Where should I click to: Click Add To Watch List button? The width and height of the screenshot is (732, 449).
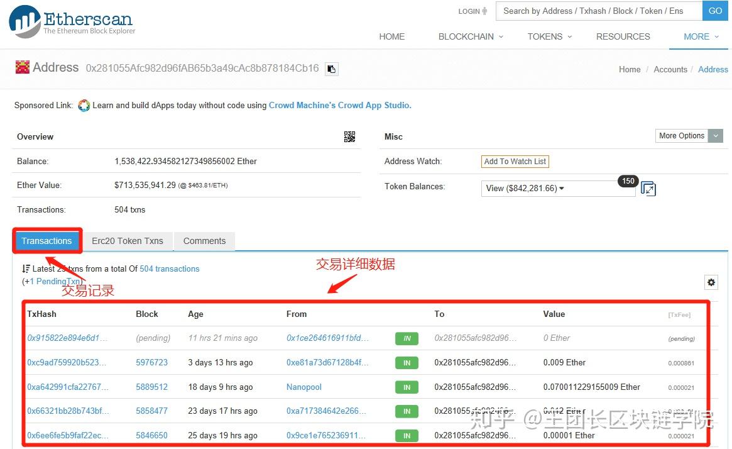point(515,161)
